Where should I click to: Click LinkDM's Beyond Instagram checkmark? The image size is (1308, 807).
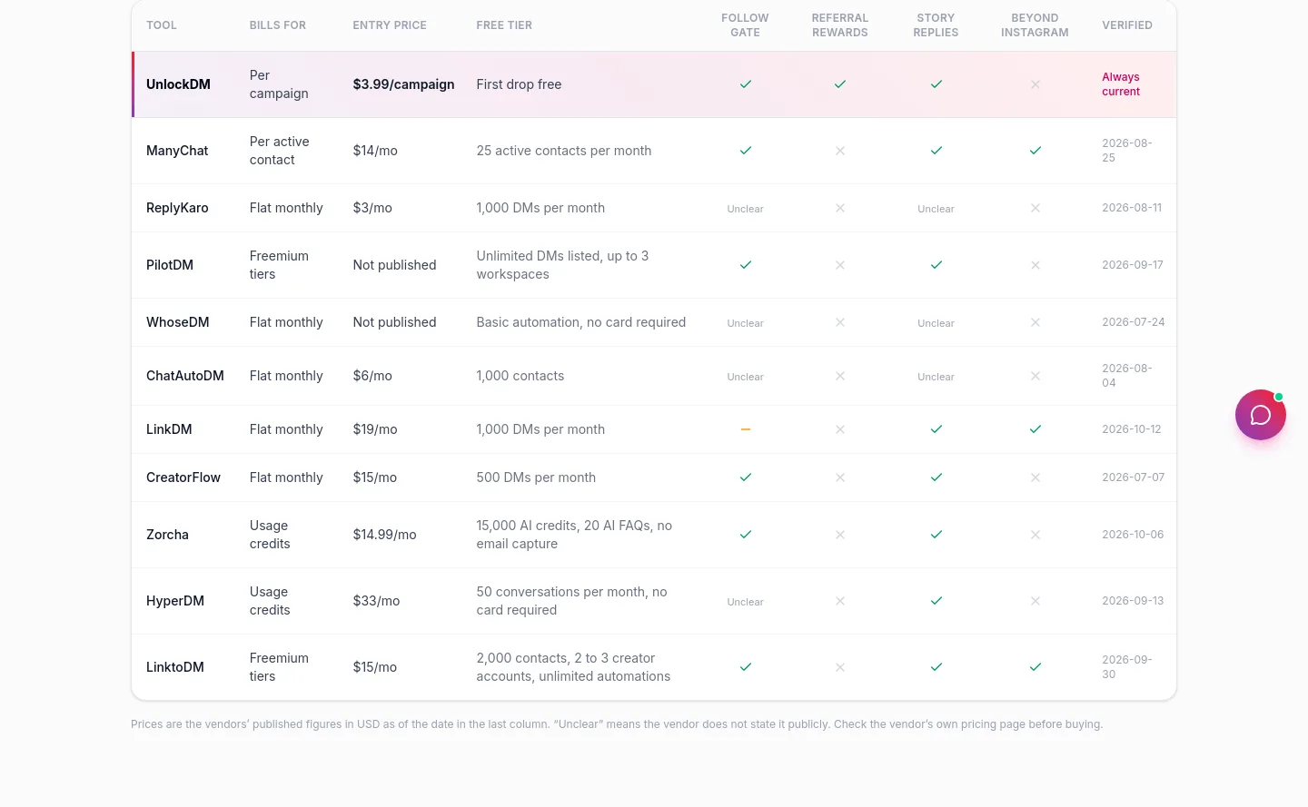coord(1035,429)
